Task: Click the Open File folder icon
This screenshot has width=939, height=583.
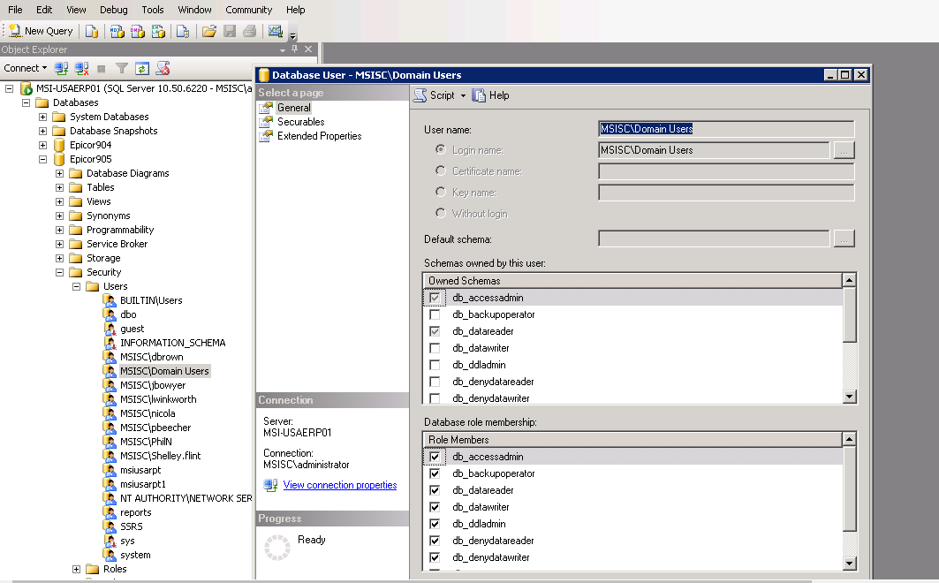Action: (x=209, y=31)
